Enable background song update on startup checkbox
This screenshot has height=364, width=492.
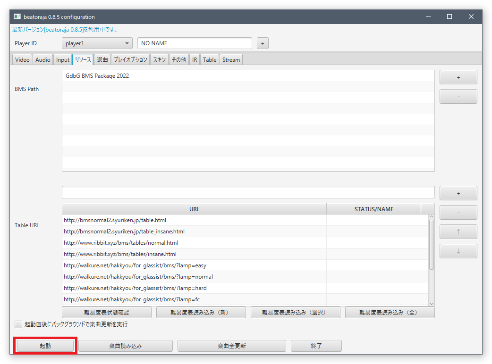18,324
